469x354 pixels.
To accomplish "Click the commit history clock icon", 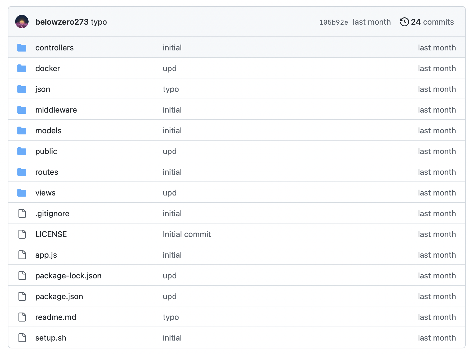I will pos(404,22).
